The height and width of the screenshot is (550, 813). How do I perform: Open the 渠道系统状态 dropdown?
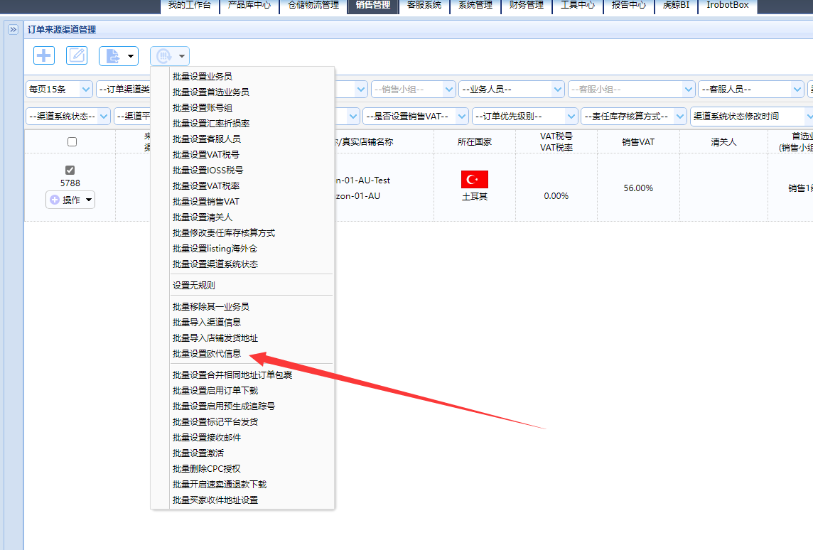point(68,116)
